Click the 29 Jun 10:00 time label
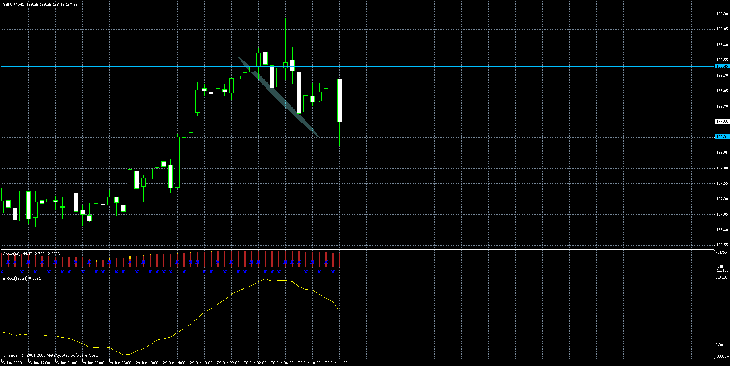 click(x=147, y=363)
